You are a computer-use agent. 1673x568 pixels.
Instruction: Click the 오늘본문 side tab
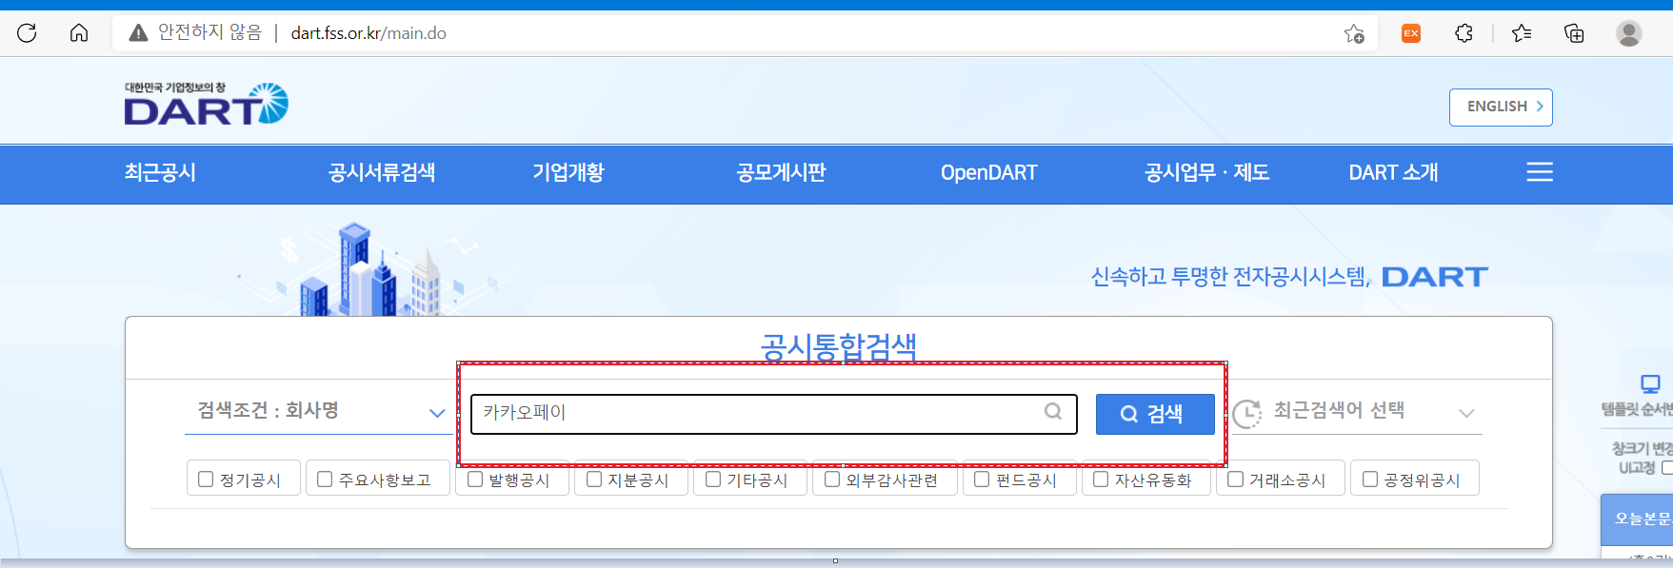coord(1638,519)
